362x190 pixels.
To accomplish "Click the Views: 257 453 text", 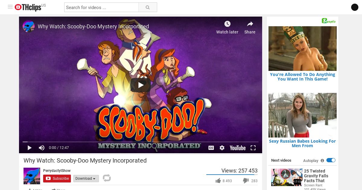I will pos(240,171).
